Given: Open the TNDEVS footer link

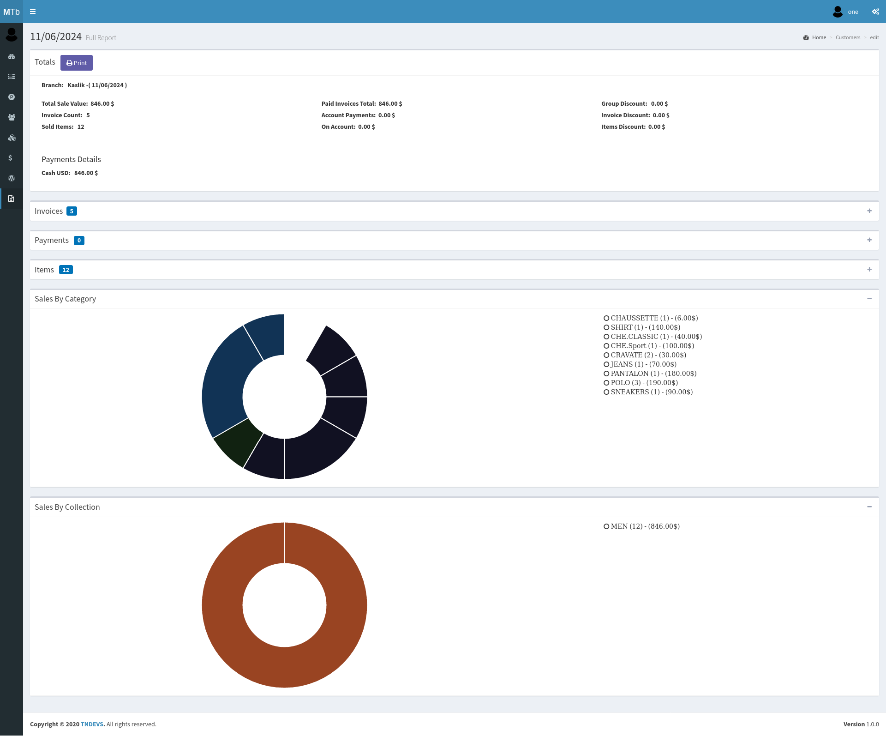Looking at the screenshot, I should point(92,724).
